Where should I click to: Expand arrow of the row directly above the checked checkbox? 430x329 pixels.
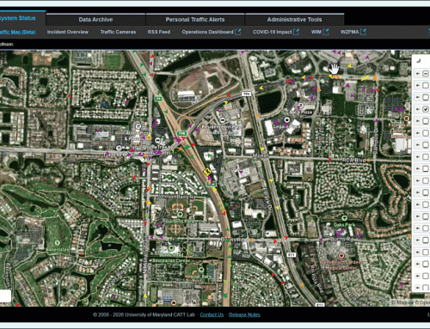(x=418, y=97)
